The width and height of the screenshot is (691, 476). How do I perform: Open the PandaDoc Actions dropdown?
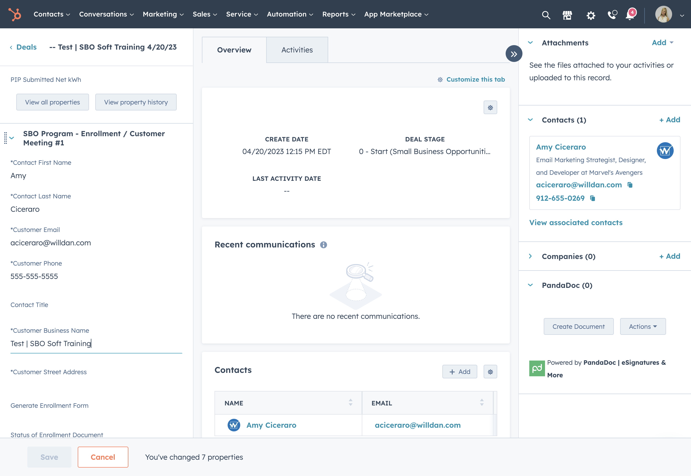tap(643, 327)
